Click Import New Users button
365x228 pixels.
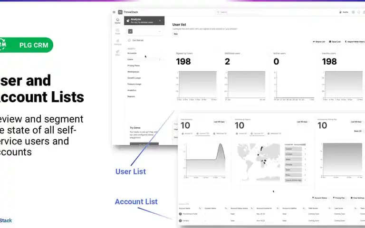pyautogui.click(x=355, y=42)
